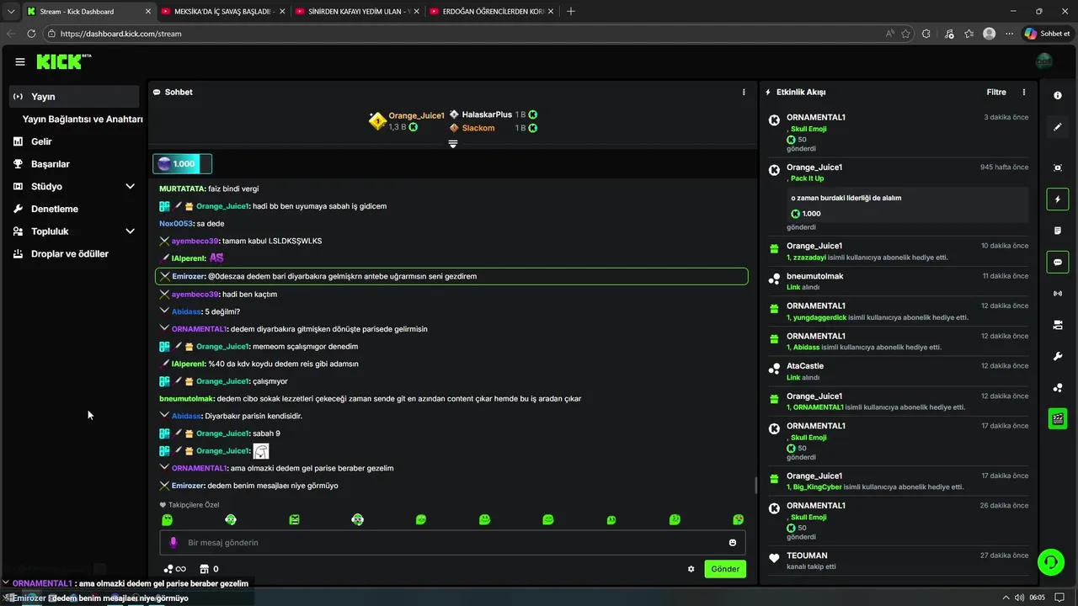1078x606 pixels.
Task: Toggle the lightning activity feed panel
Action: click(x=1058, y=199)
